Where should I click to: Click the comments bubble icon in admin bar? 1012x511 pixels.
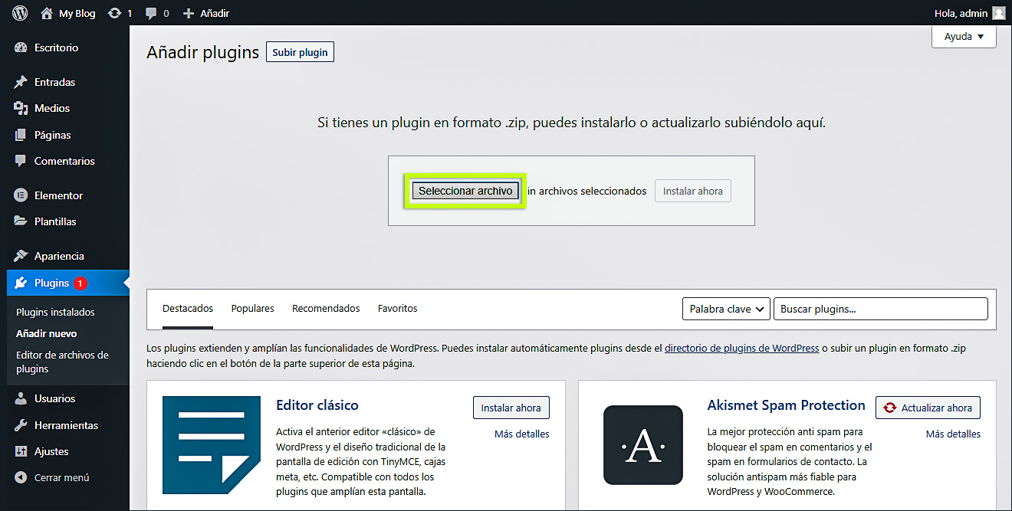point(151,13)
